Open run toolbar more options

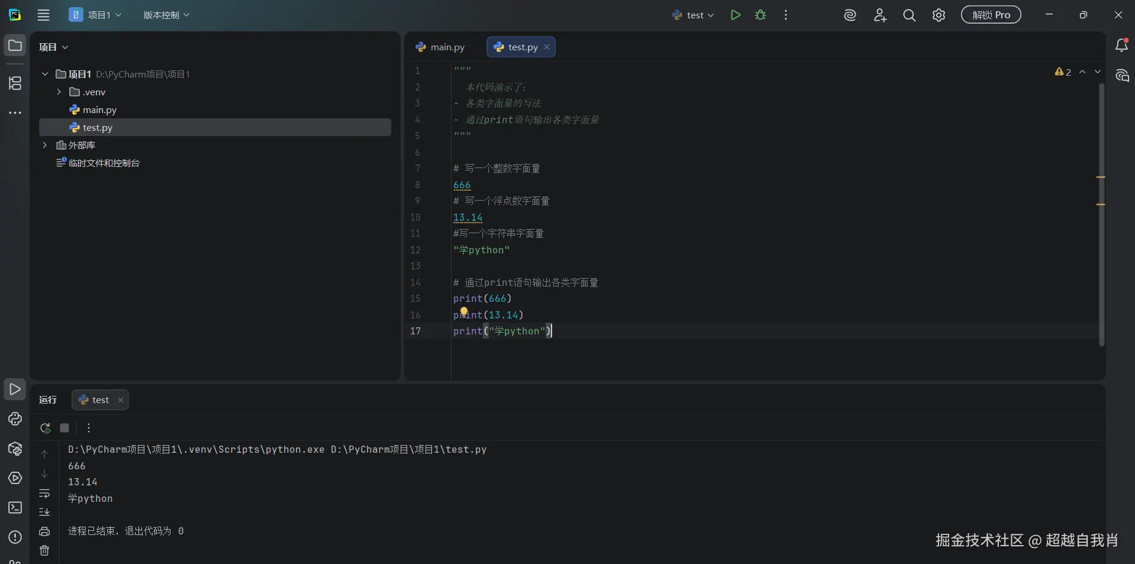coord(89,428)
